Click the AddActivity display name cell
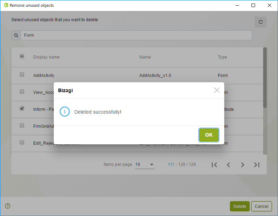Screen dimensions: 278x216 [44, 76]
